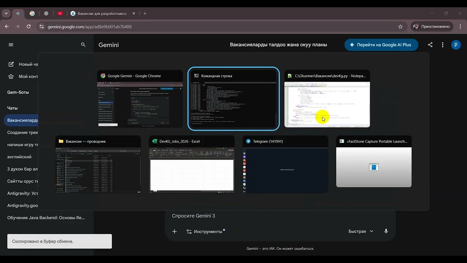Toggle Gemini sidebar hamburger menu
Image resolution: width=467 pixels, height=263 pixels.
tap(11, 45)
